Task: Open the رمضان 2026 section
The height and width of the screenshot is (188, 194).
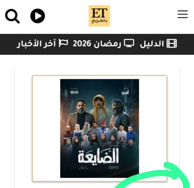Action: [97, 44]
